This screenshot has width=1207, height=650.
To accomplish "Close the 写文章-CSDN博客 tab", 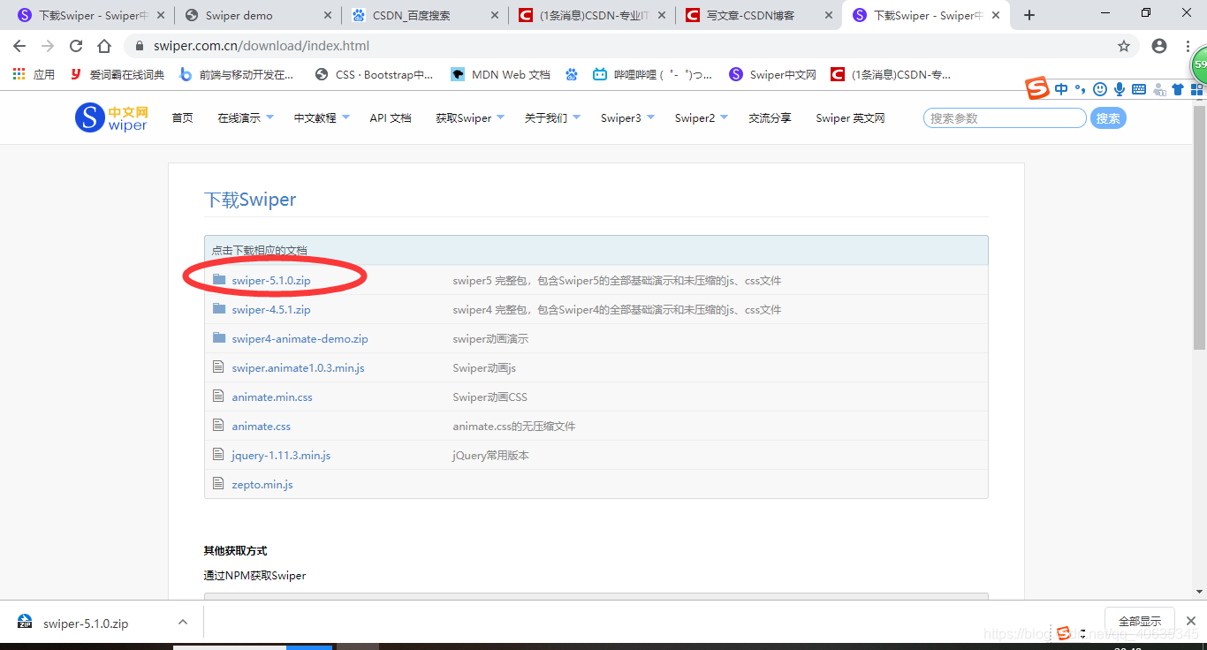I will coord(828,15).
